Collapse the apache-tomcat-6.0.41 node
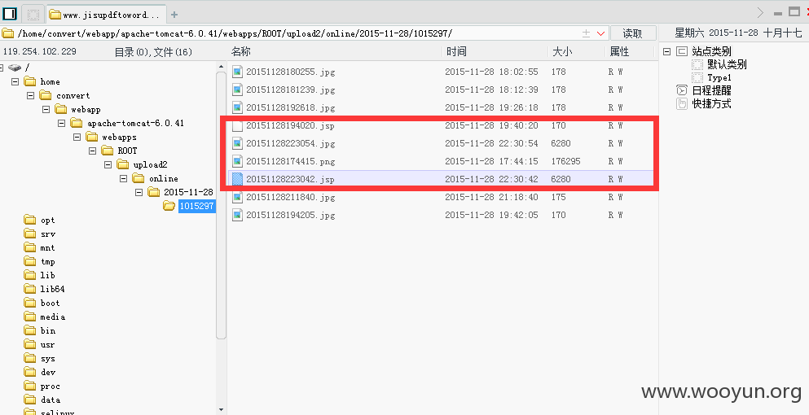This screenshot has height=415, width=809. click(61, 123)
